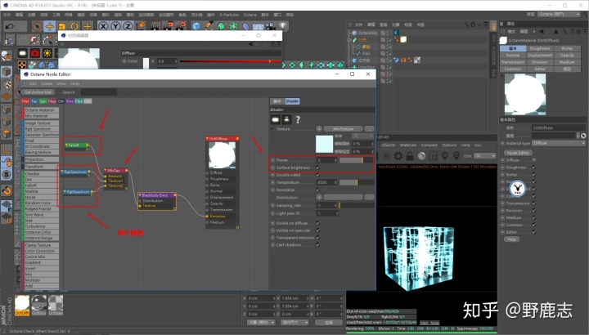
Task: Toggle Z axis lock
Action: point(128,26)
